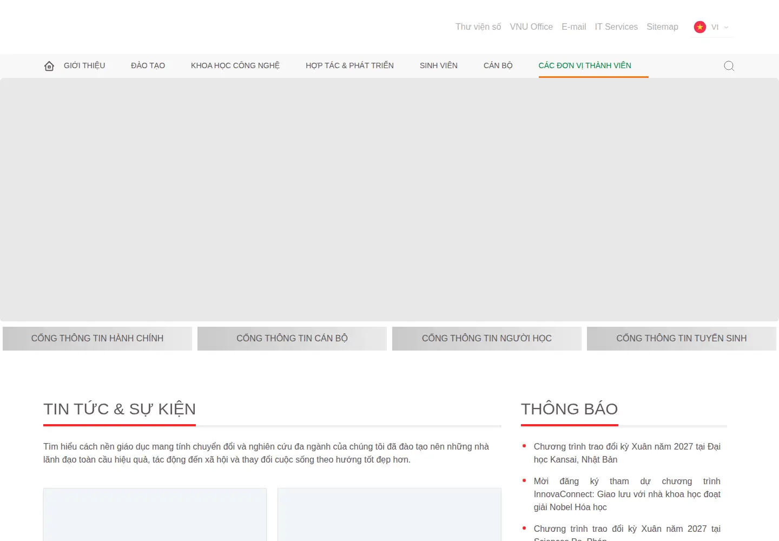
Task: Click the Thông báo heading
Action: (569, 409)
